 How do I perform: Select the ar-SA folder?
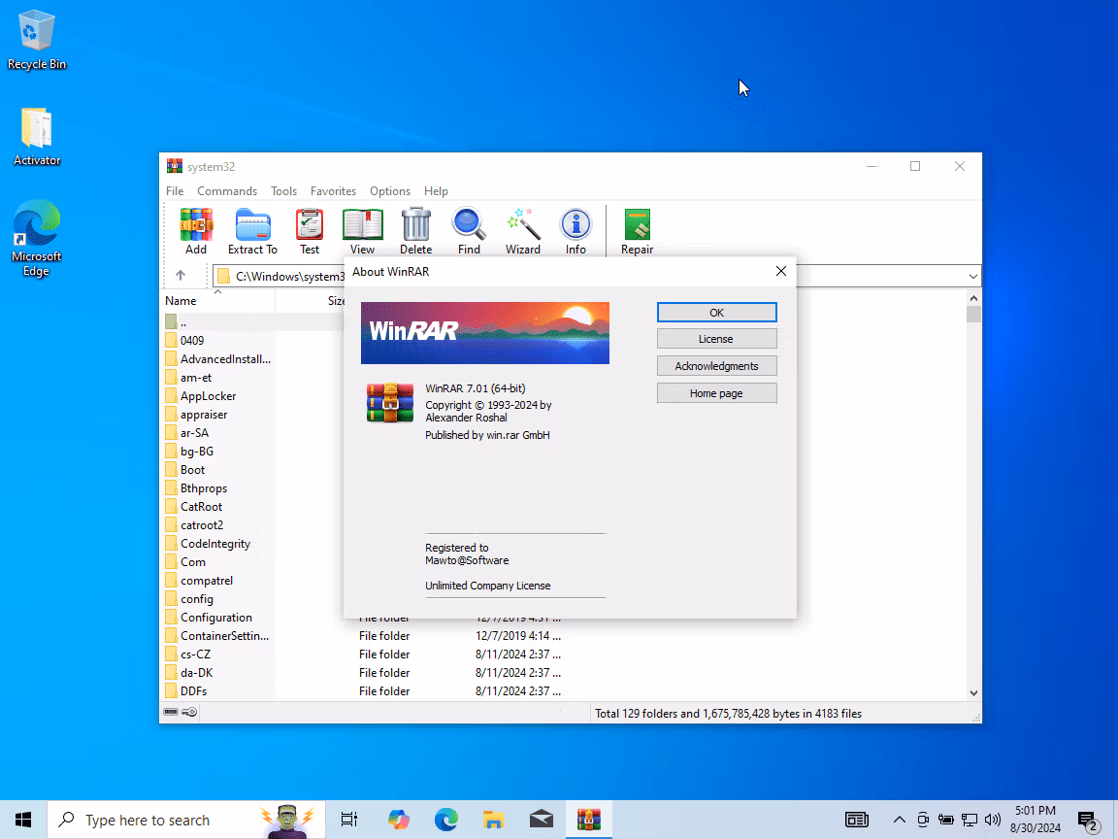[x=186, y=433]
